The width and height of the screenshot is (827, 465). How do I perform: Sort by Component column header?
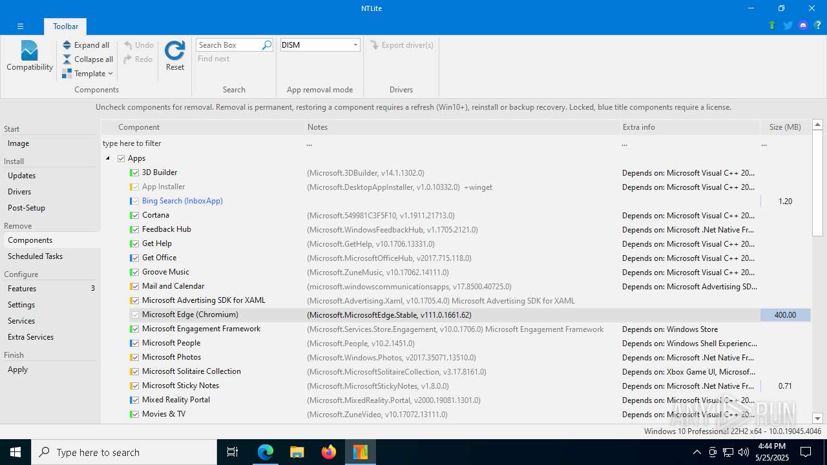coord(203,127)
